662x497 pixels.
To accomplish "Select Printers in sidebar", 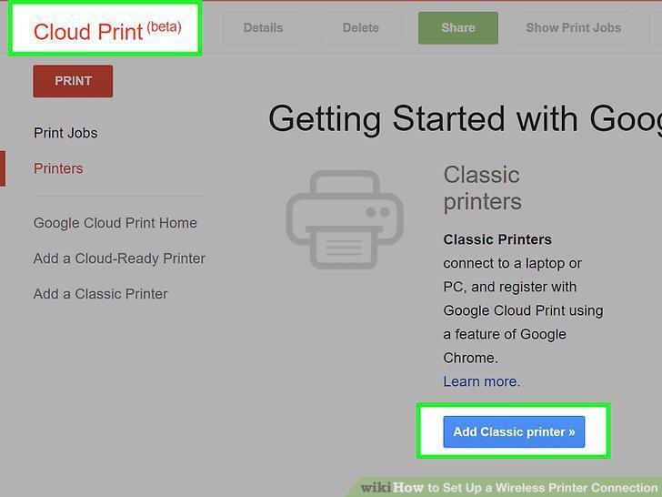I will coord(58,168).
